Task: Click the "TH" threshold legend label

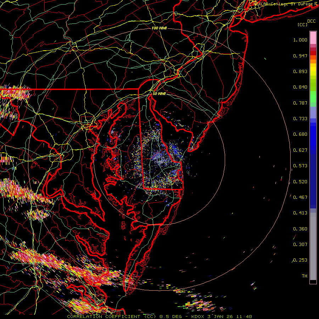Action: [x=304, y=276]
